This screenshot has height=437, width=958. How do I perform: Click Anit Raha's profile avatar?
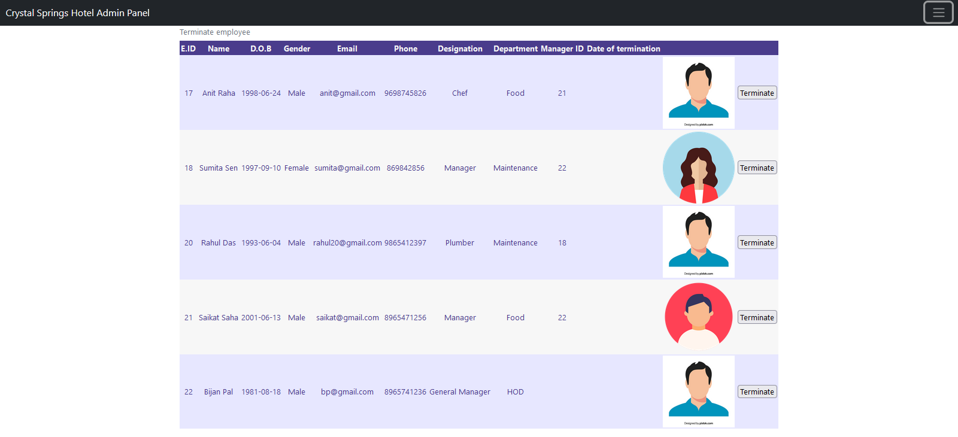(698, 93)
